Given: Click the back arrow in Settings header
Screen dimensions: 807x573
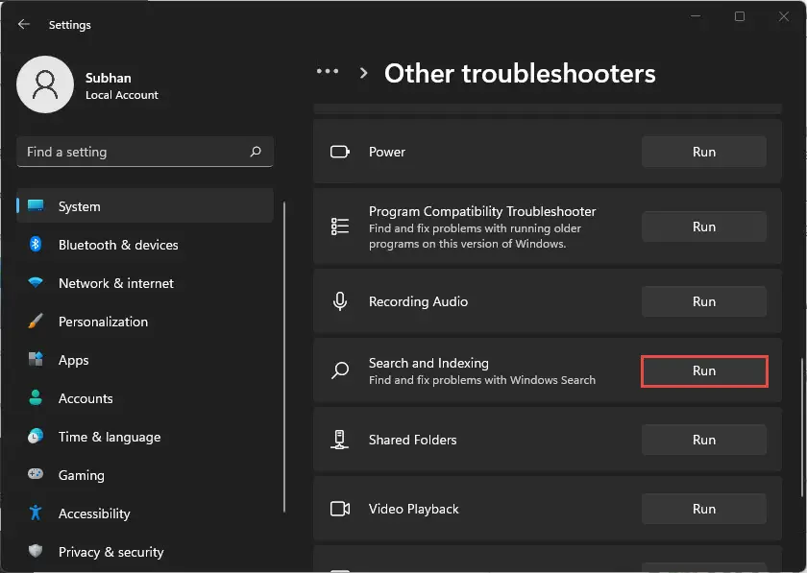Looking at the screenshot, I should point(24,24).
